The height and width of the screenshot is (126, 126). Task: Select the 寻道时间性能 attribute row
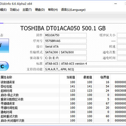pos(63,108)
